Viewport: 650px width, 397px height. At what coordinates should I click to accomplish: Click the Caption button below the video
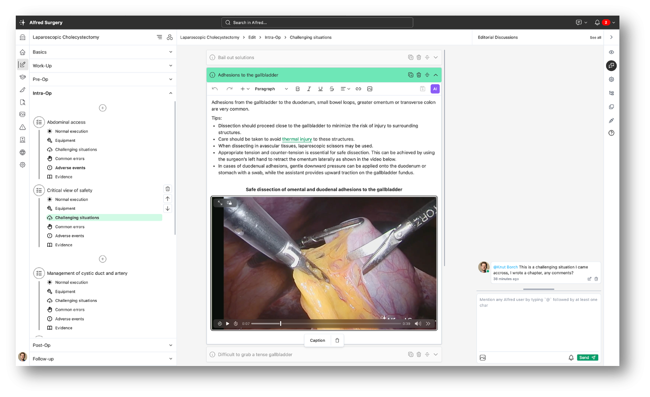(318, 340)
